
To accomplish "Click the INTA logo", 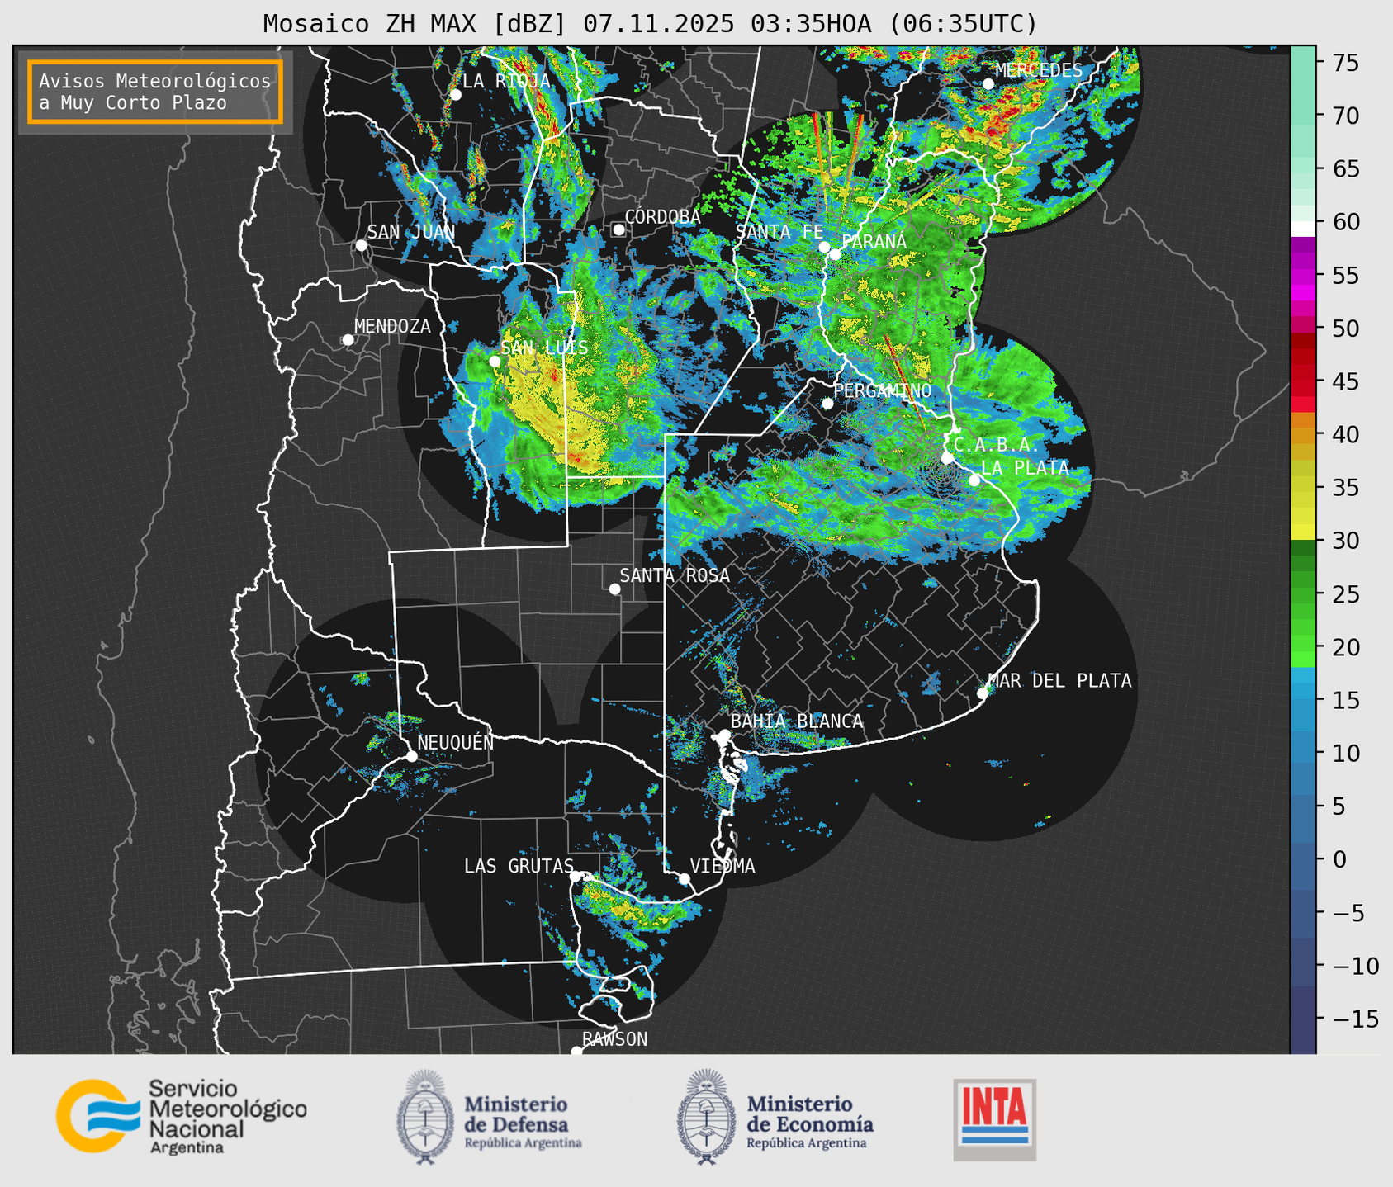I will point(995,1119).
